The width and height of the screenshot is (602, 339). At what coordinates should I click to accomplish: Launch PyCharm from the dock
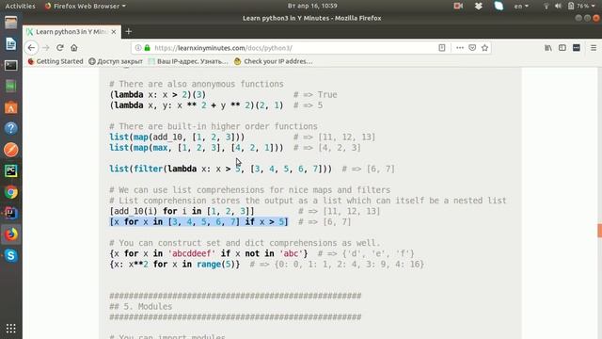pyautogui.click(x=10, y=170)
